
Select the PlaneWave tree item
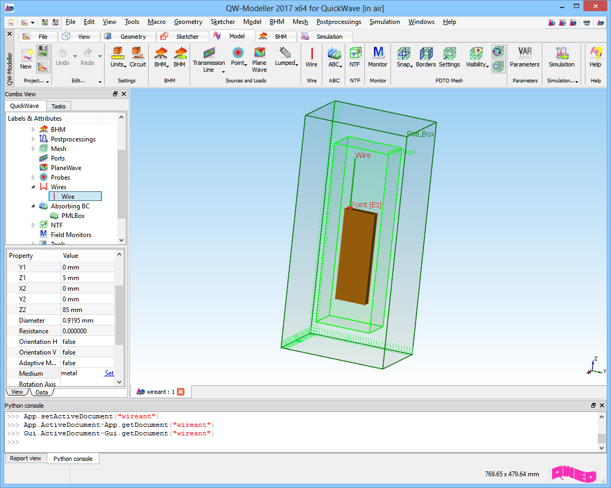(66, 167)
